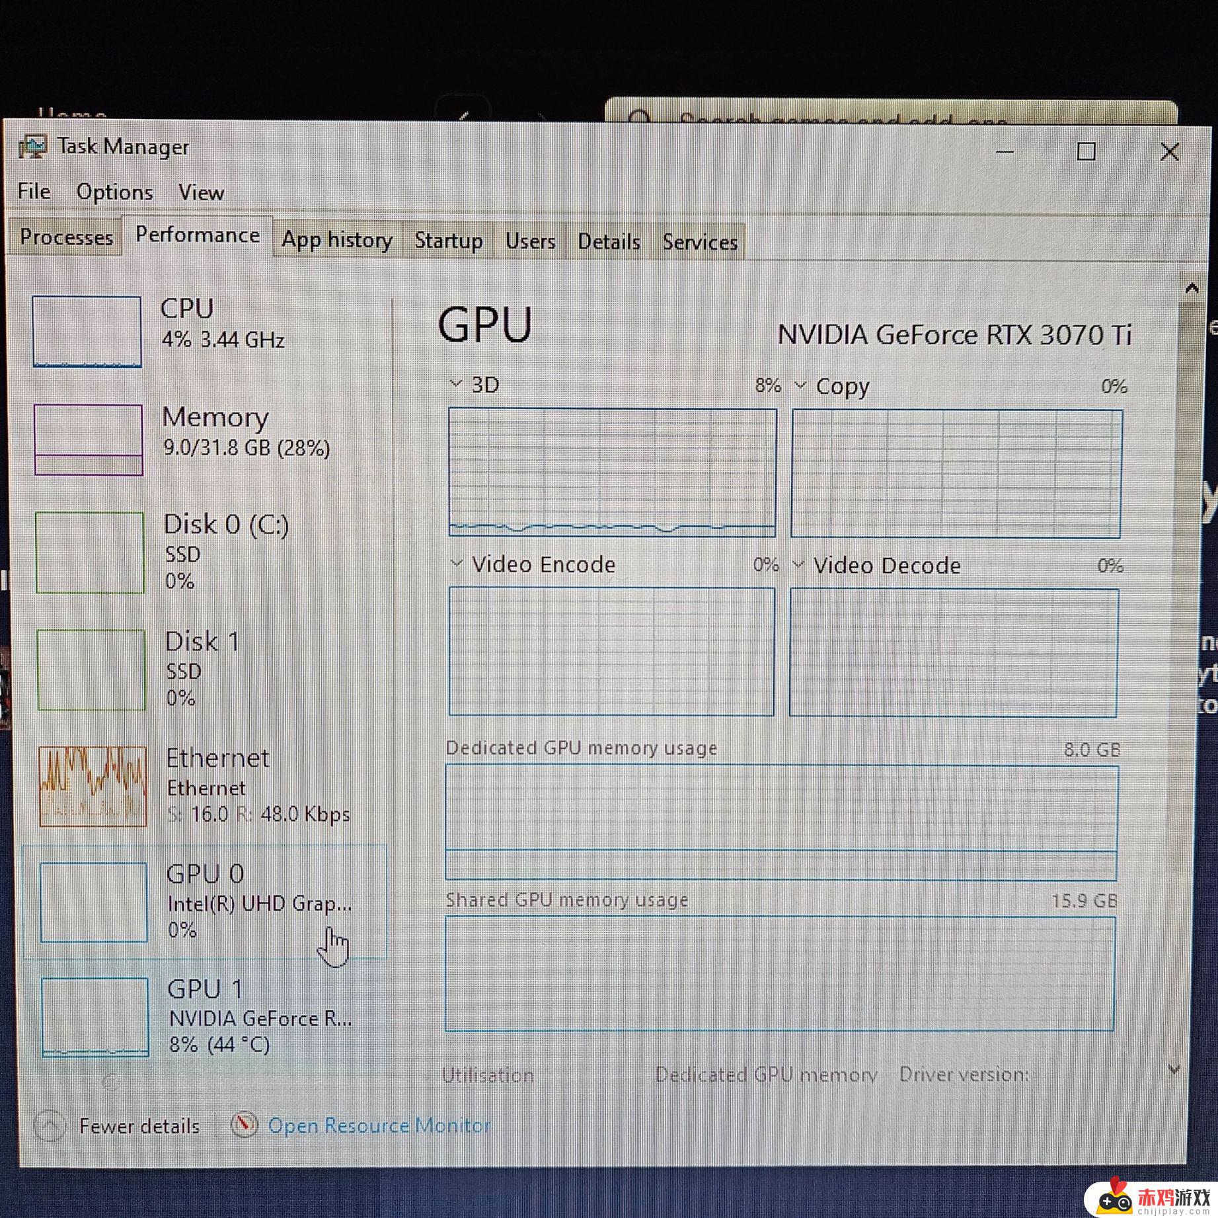Click the NVIDIA GeForce RTX 3070 Ti heading
Image resolution: width=1218 pixels, height=1218 pixels.
coord(954,334)
